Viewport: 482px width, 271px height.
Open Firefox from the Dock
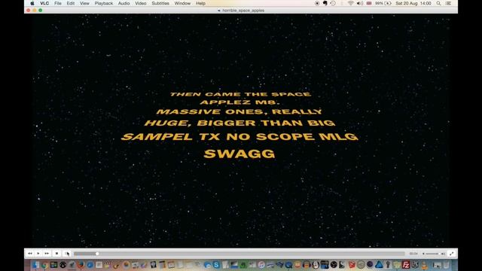coord(81,265)
